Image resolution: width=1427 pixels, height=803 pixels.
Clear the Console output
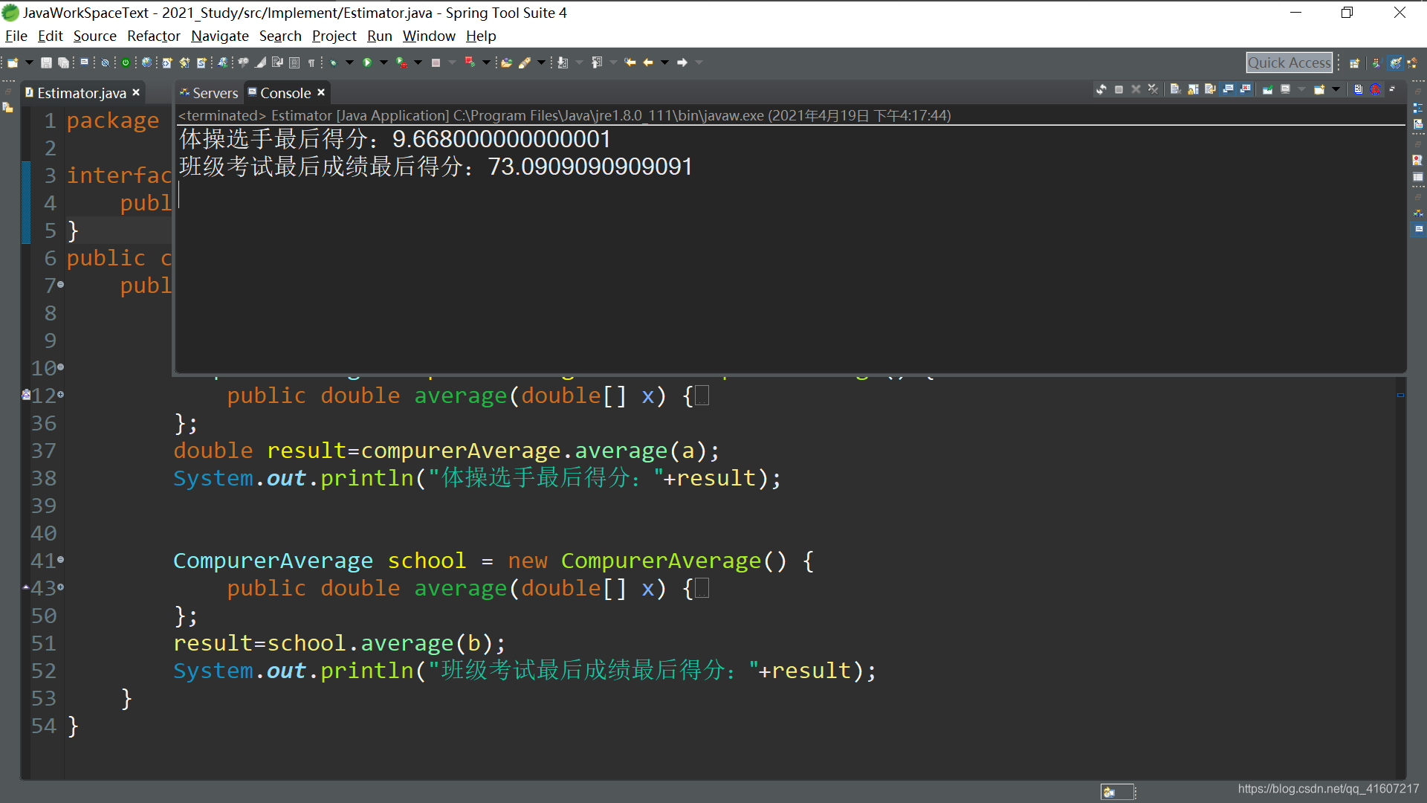pos(1176,89)
